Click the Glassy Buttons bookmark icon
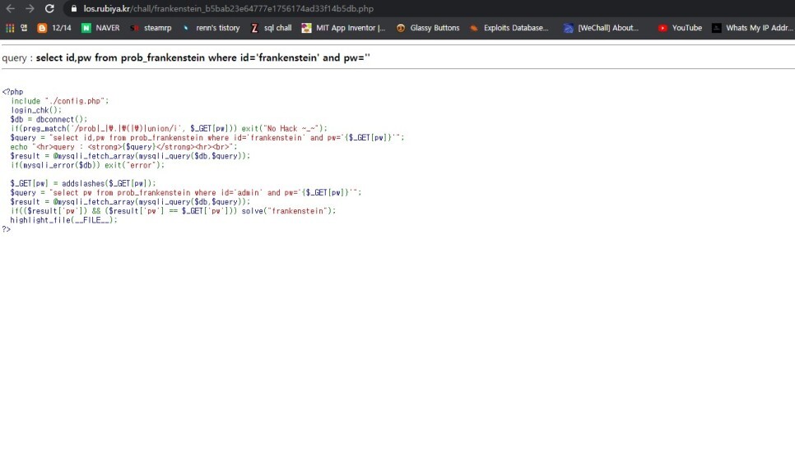Viewport: 795px width, 469px height. 401,28
